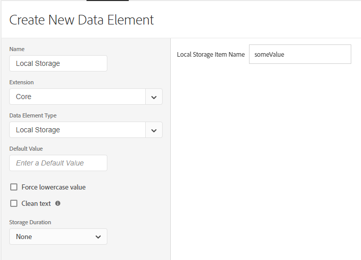Click the Storage Duration label
This screenshot has width=361, height=260.
[30, 222]
